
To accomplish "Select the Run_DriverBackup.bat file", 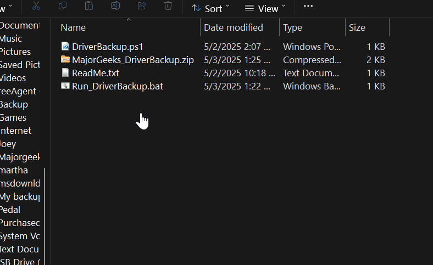I will click(117, 86).
